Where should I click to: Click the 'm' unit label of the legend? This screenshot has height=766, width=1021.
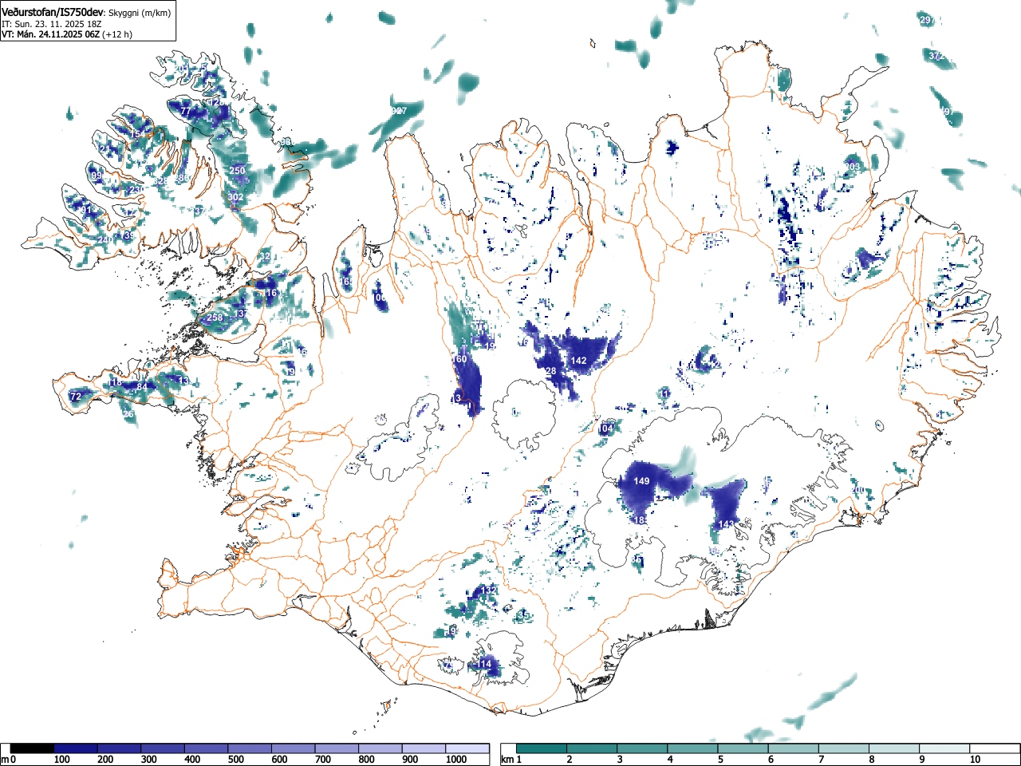pyautogui.click(x=5, y=760)
